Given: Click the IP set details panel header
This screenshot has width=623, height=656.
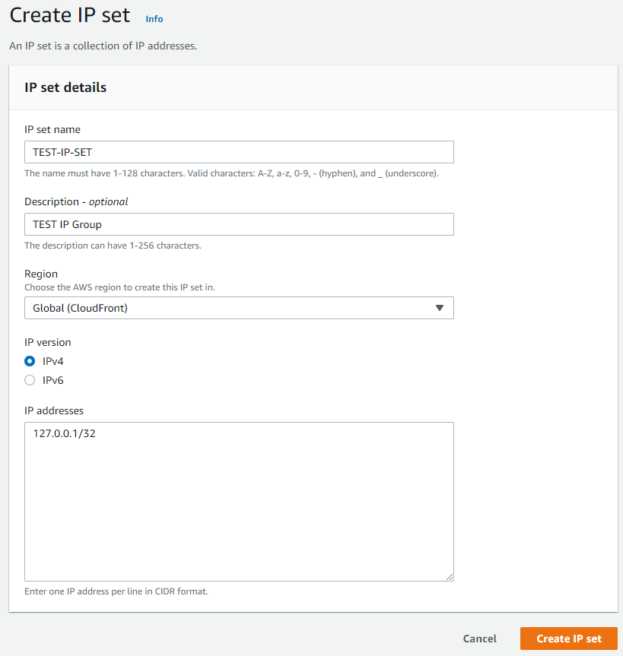Looking at the screenshot, I should [65, 87].
